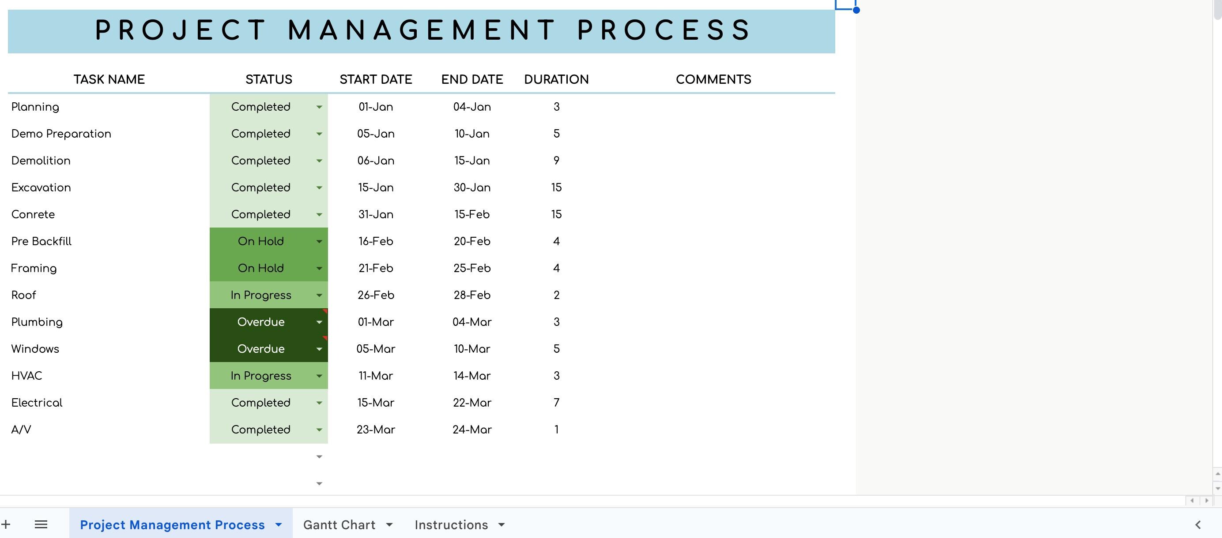Open the Instructions tab
This screenshot has height=538, width=1222.
pos(452,524)
